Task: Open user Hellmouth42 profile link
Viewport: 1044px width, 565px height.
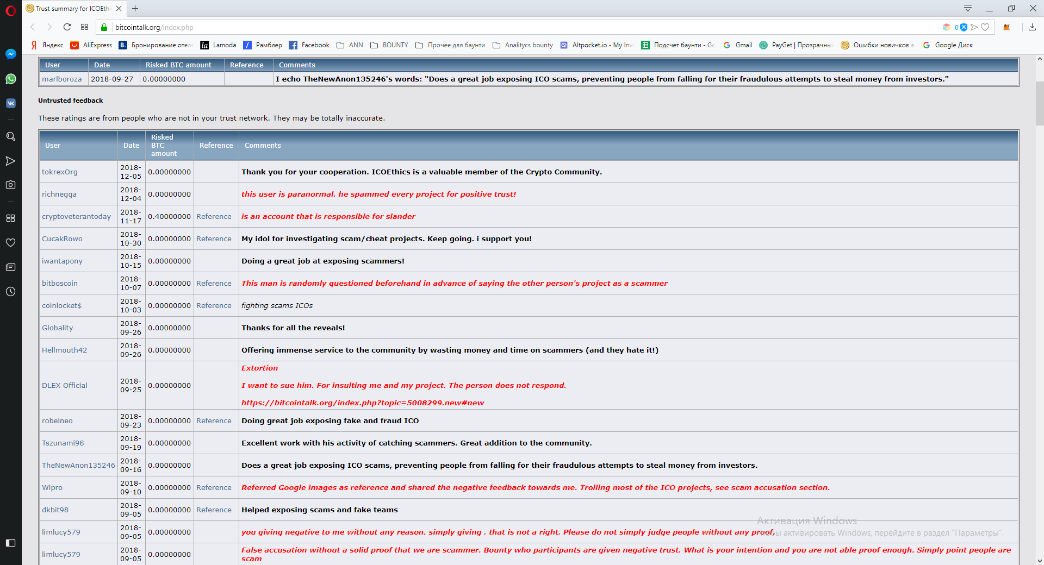Action: 64,350
